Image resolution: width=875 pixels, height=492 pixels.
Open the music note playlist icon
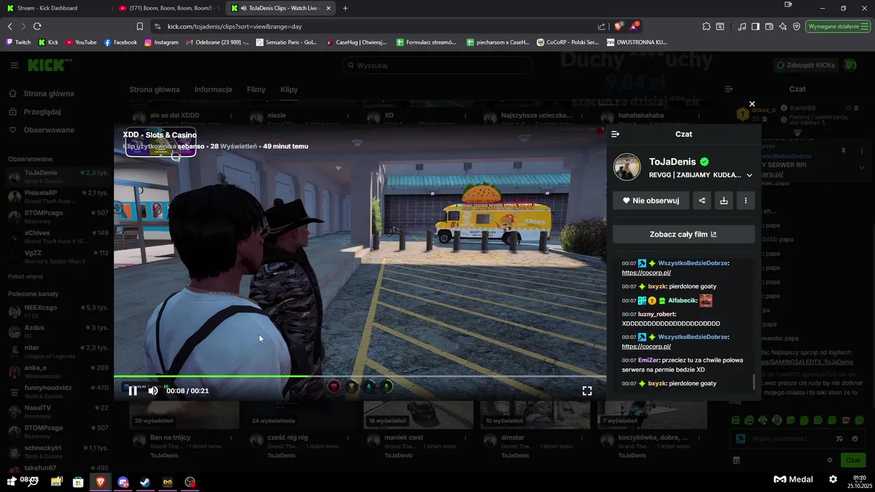coord(742,26)
